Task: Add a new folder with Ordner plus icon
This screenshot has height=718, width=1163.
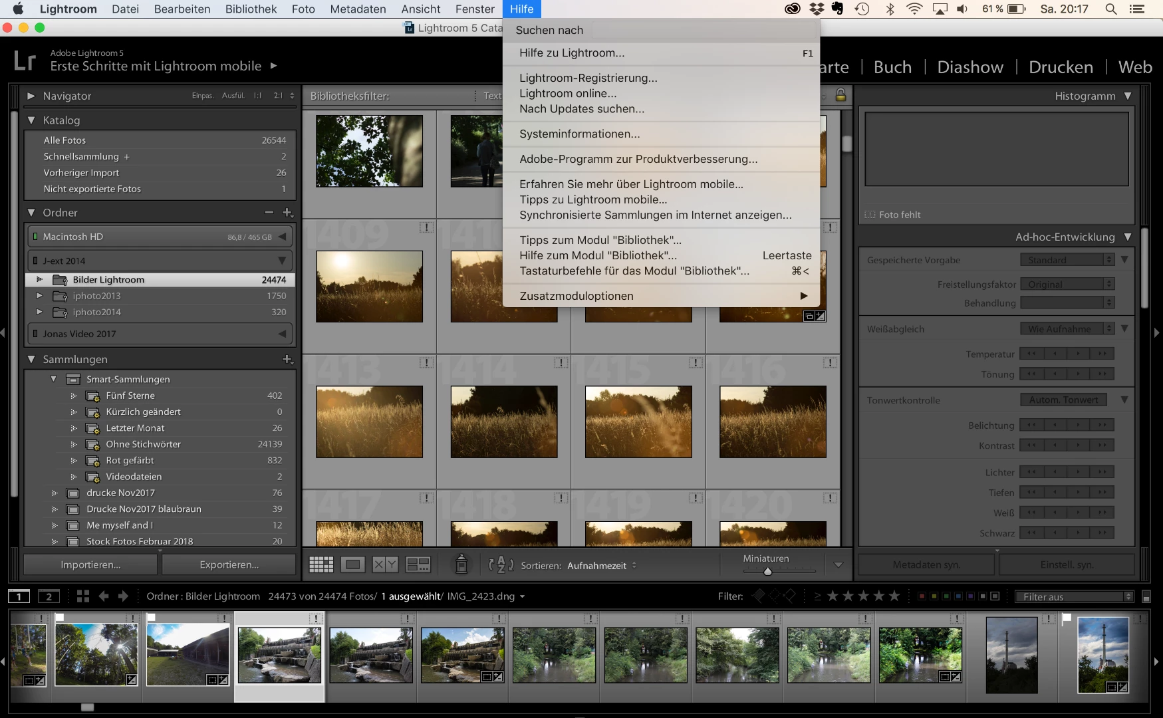Action: (287, 213)
